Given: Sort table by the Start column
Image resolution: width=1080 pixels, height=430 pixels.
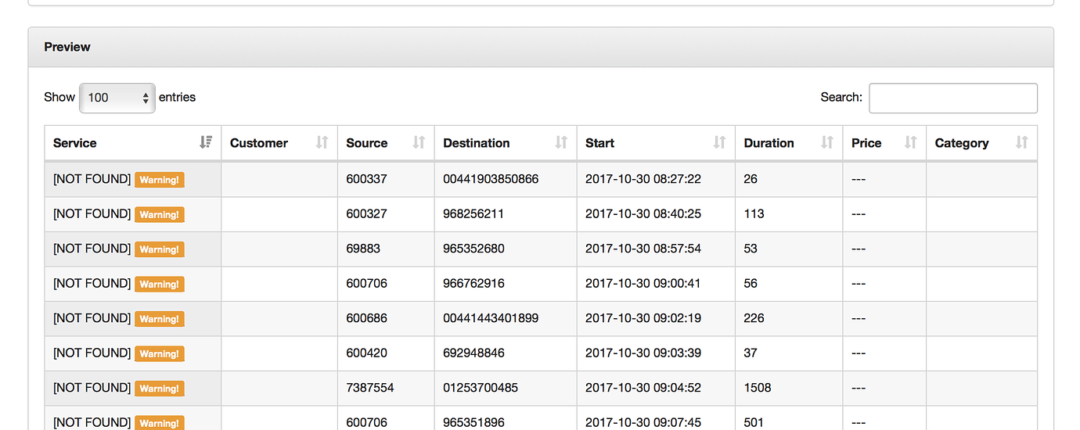Looking at the screenshot, I should (656, 143).
